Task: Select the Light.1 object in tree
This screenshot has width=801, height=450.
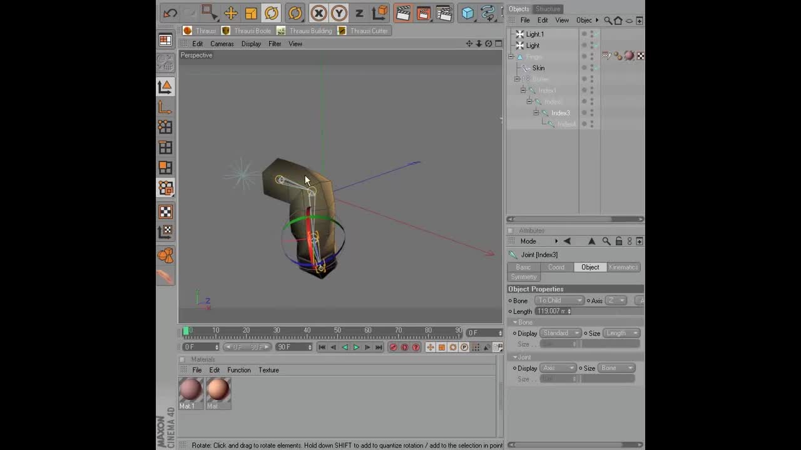Action: [x=534, y=34]
